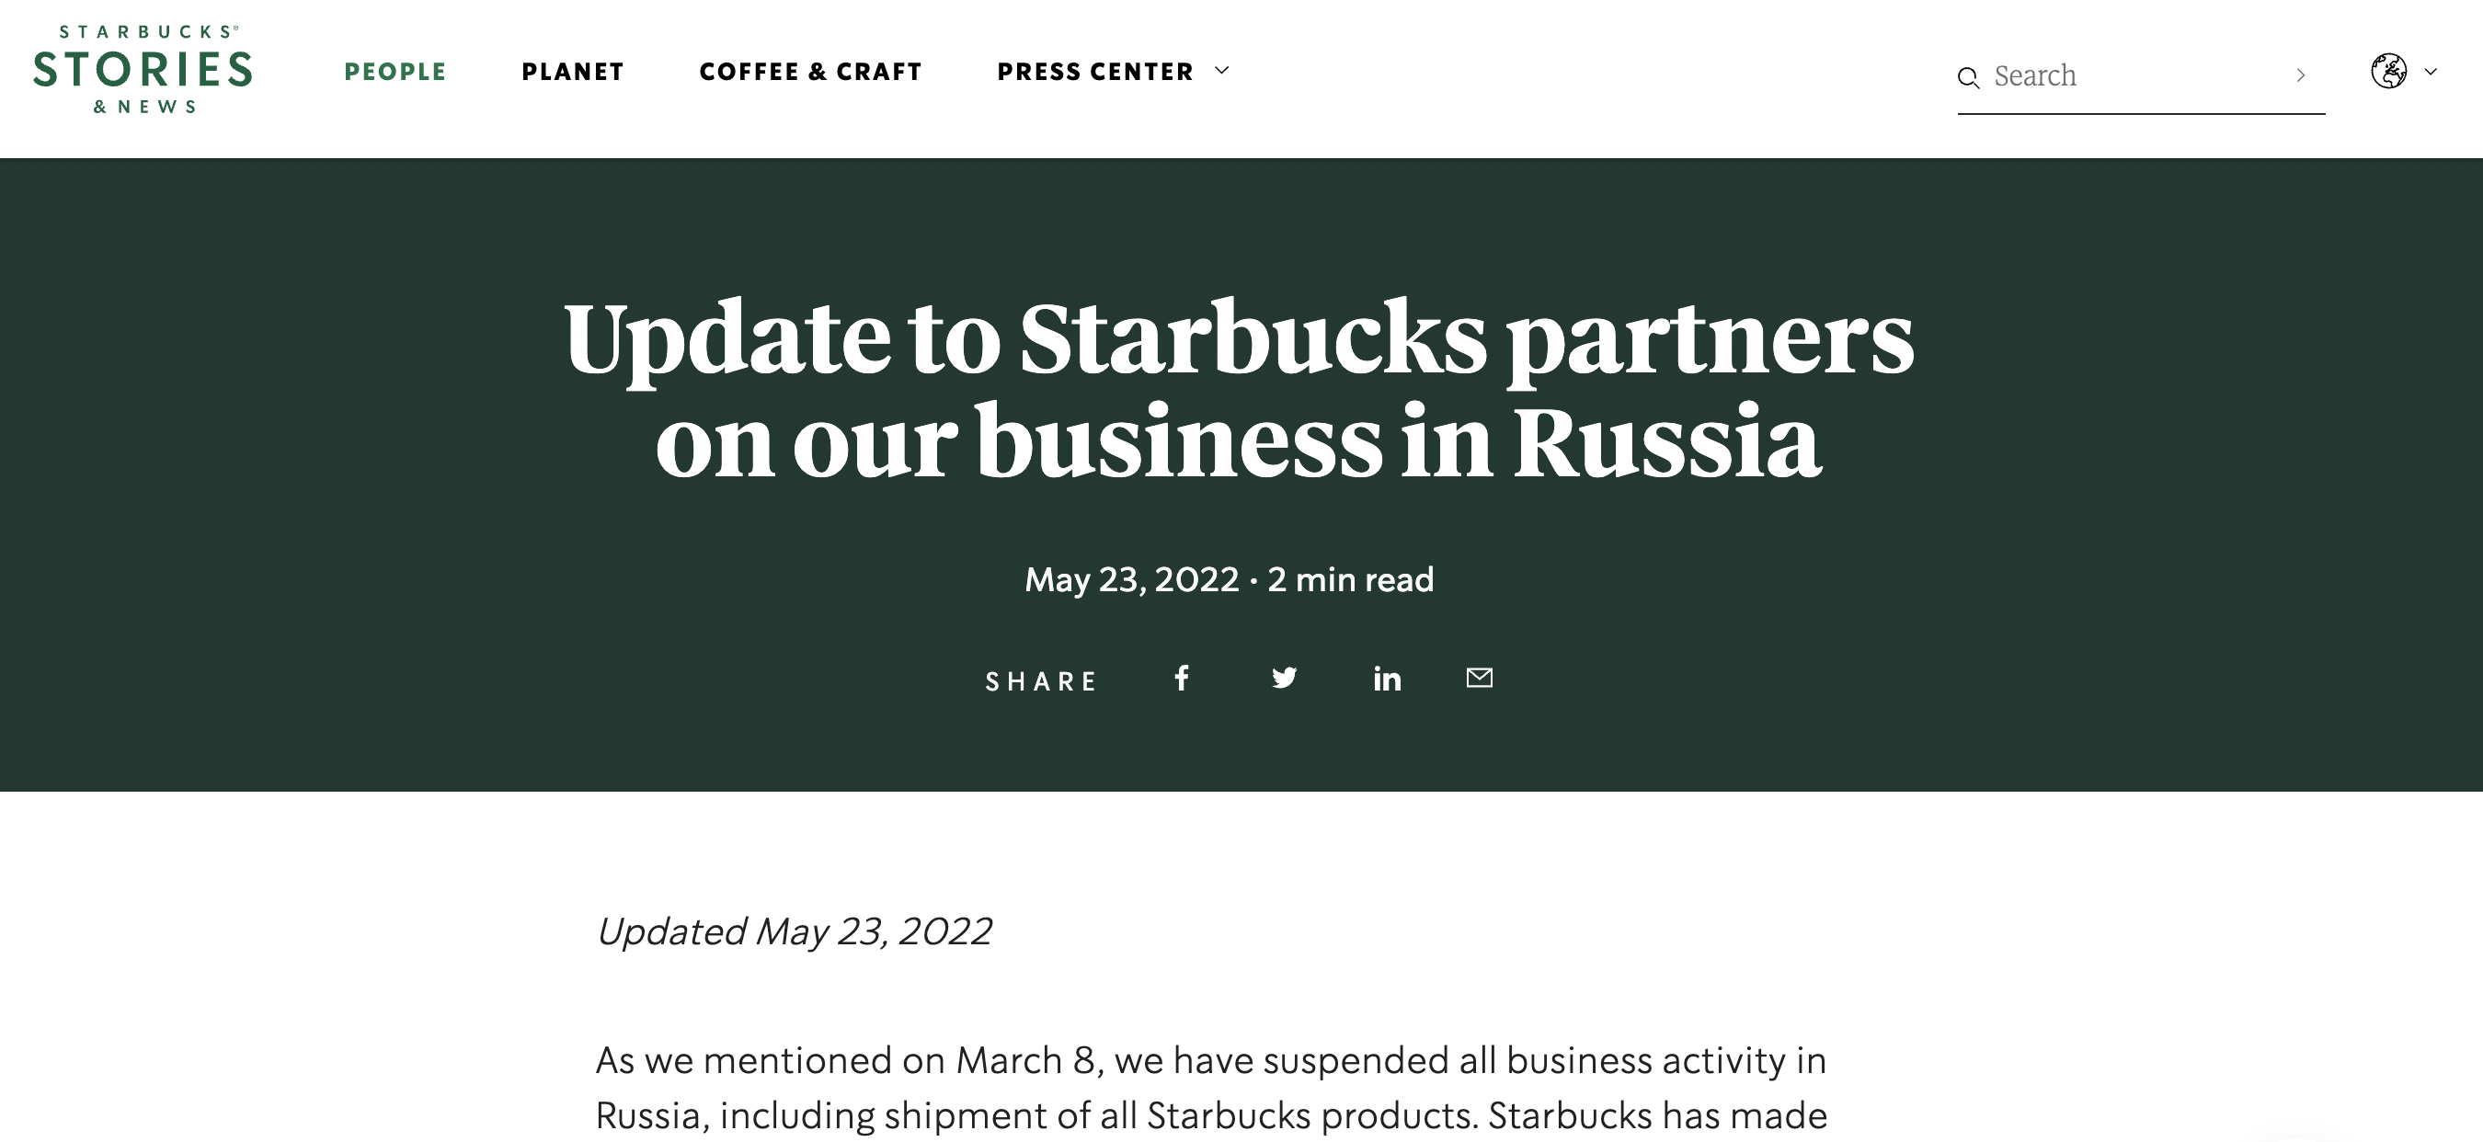The width and height of the screenshot is (2483, 1142).
Task: Navigate to the Planet section
Action: (x=573, y=73)
